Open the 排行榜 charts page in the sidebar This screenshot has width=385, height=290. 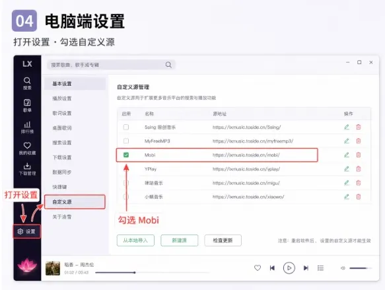pos(27,127)
